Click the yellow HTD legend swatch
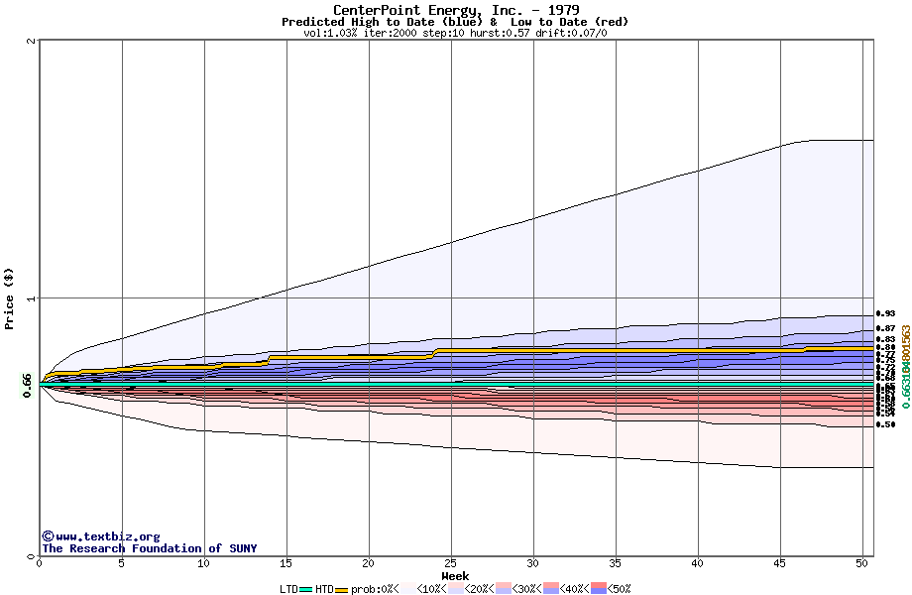This screenshot has height=595, width=912. (341, 589)
